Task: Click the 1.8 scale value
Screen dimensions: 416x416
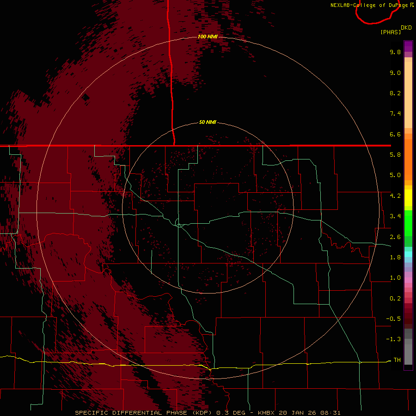Action: click(395, 257)
